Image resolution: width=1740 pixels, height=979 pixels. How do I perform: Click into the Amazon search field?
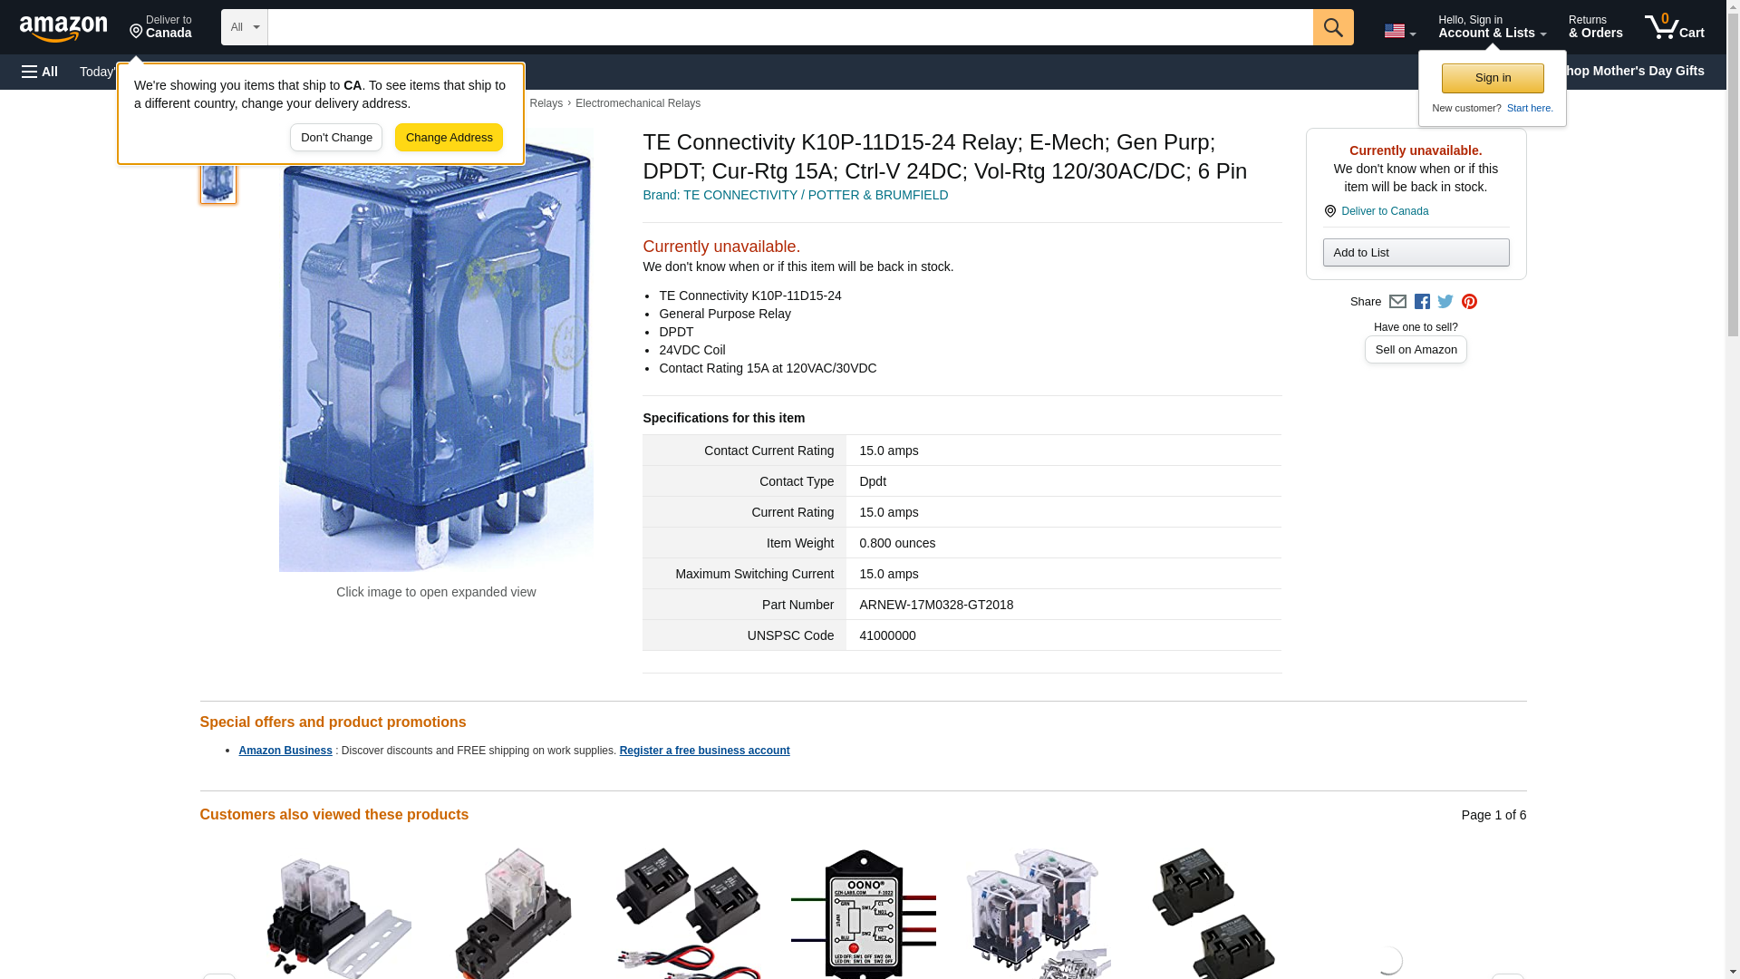coord(790,27)
